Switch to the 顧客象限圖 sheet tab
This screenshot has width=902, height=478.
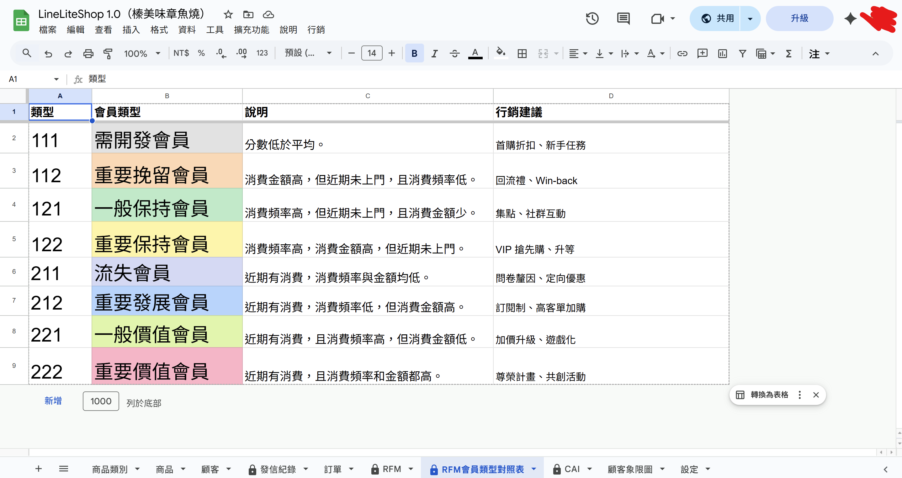(630, 469)
